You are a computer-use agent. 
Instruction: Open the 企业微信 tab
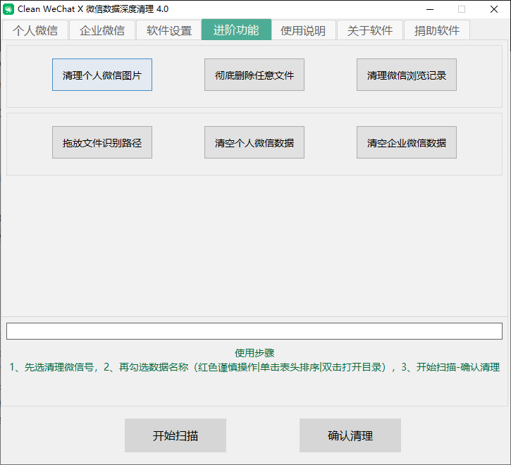[102, 30]
